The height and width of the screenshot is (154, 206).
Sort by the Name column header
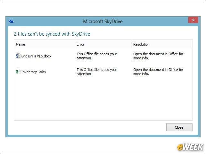click(x=45, y=44)
